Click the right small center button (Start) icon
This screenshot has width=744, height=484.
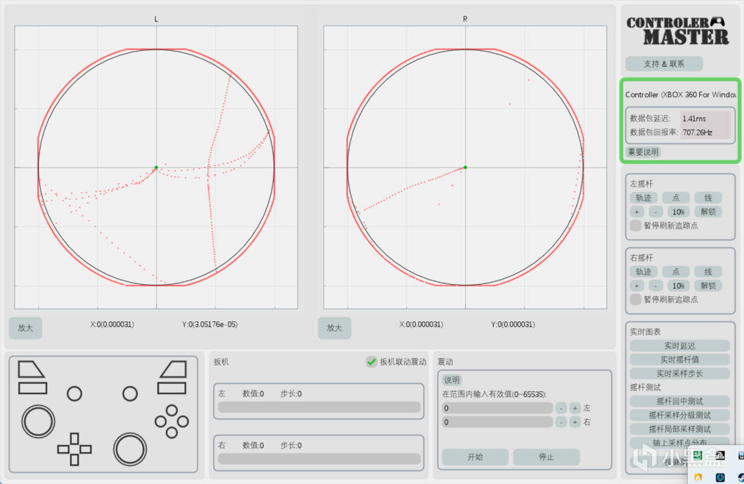(x=130, y=394)
